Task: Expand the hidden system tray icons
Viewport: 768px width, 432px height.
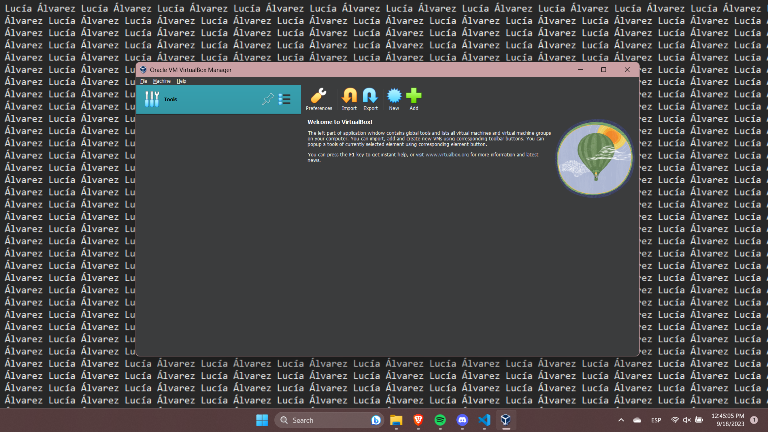Action: point(621,420)
